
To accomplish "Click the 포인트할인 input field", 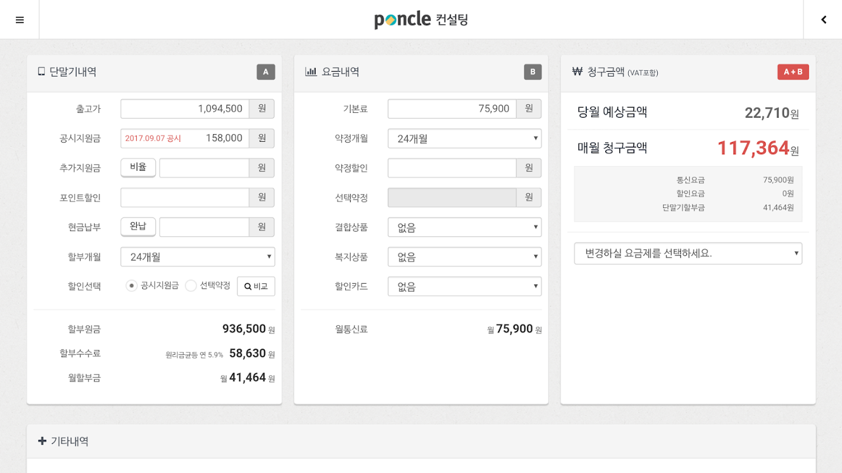I will [x=185, y=197].
